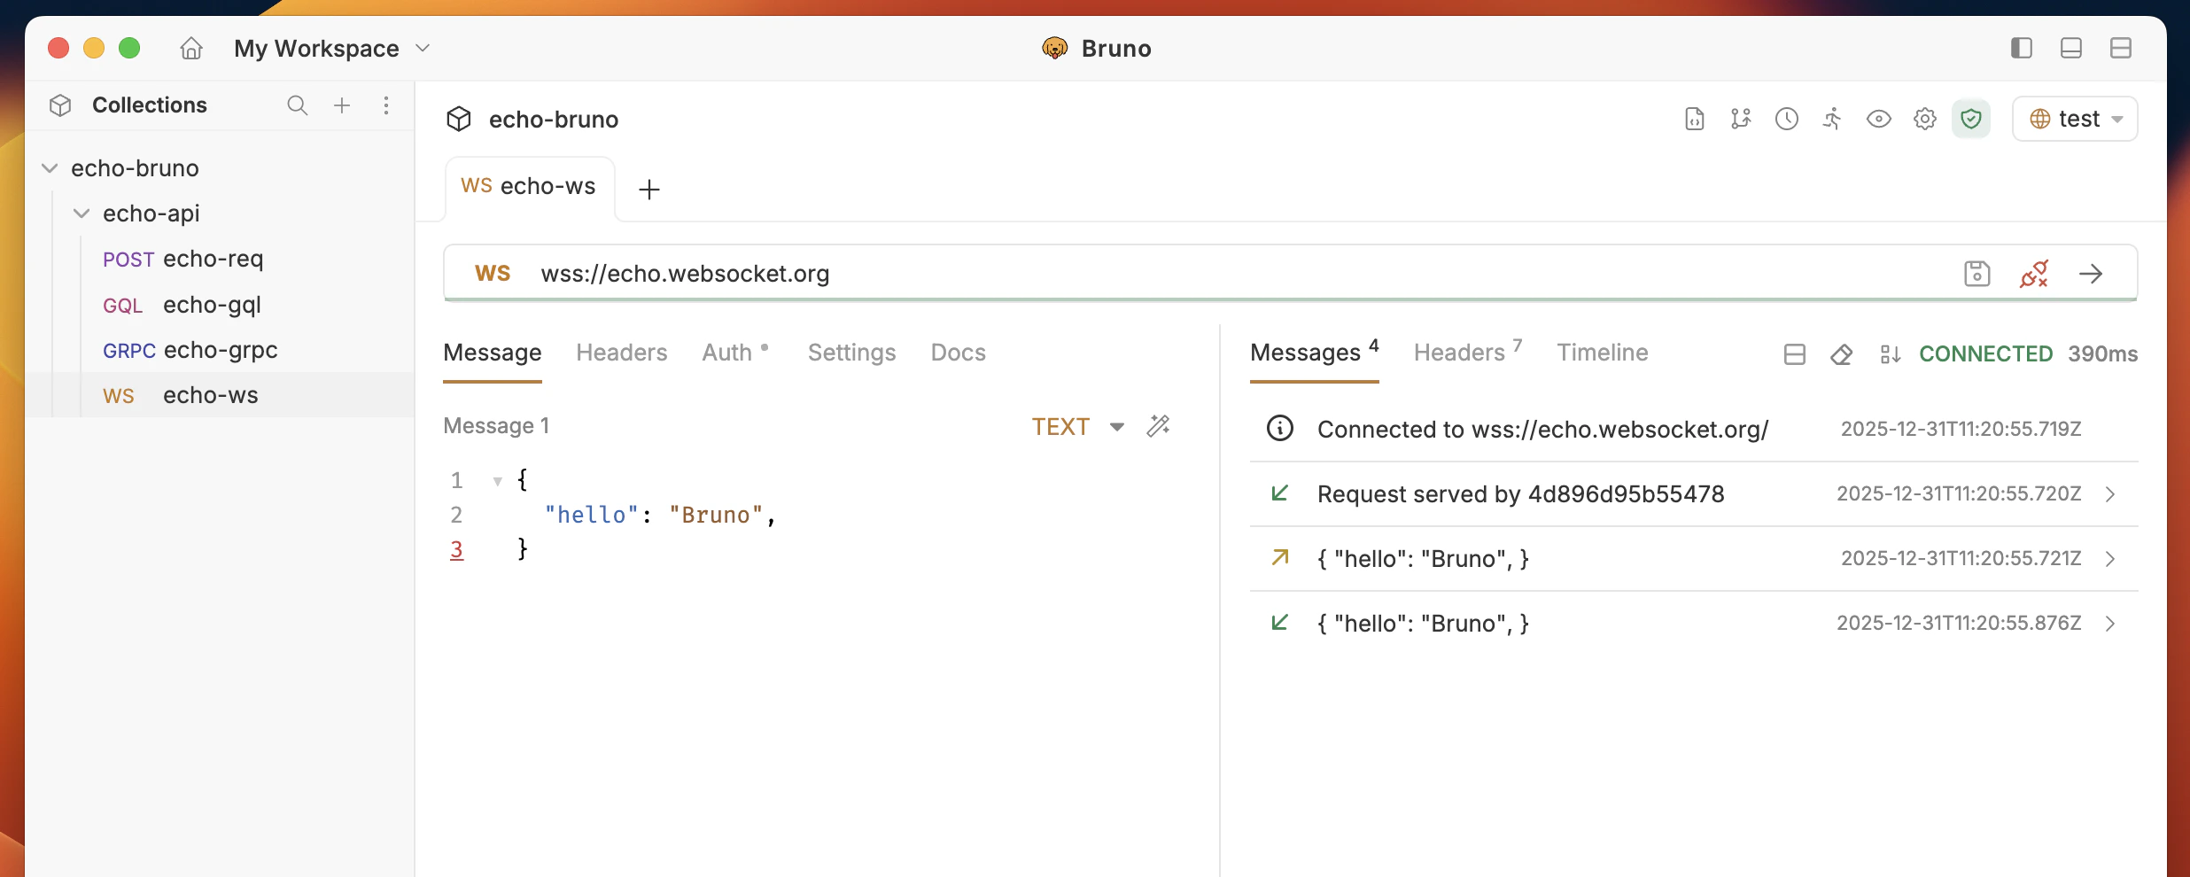
Task: Search collections using the magnifier icon
Action: 297,105
